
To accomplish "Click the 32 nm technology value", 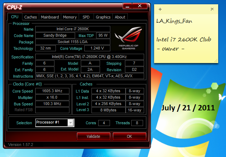I will coord(46,48).
